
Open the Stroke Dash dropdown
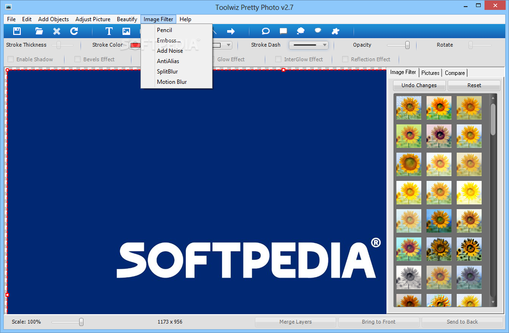(309, 45)
